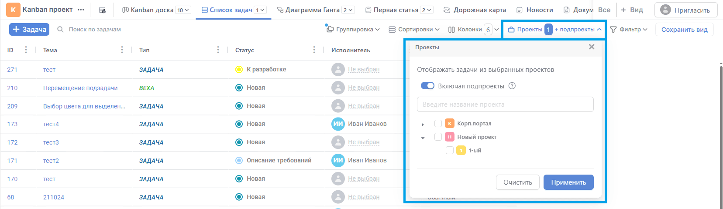
Task: Expand the Корп.портал tree node
Action: [423, 125]
